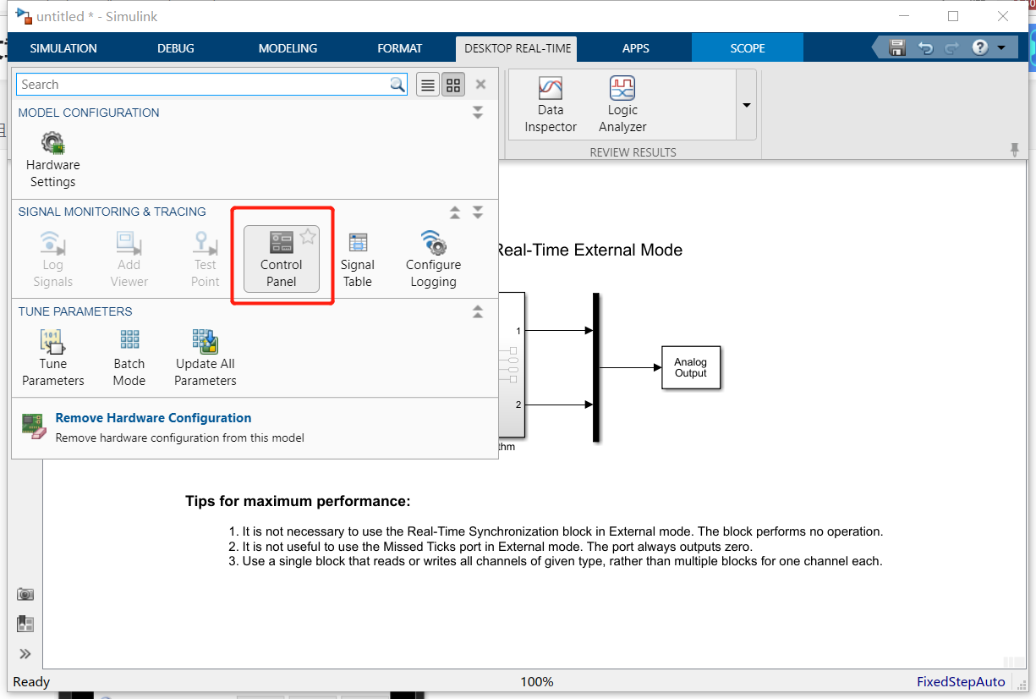Open the Signal Table
This screenshot has height=699, width=1036.
358,259
